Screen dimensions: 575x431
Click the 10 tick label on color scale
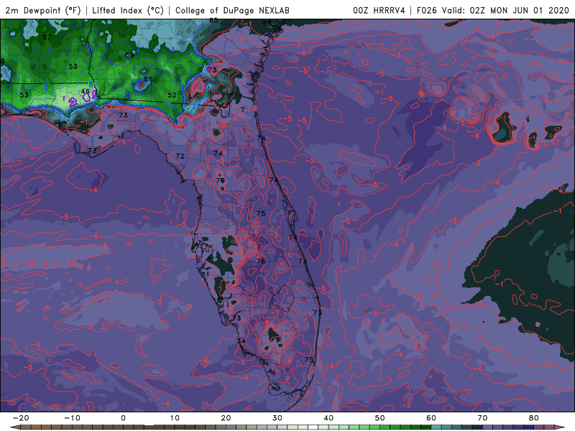point(175,418)
